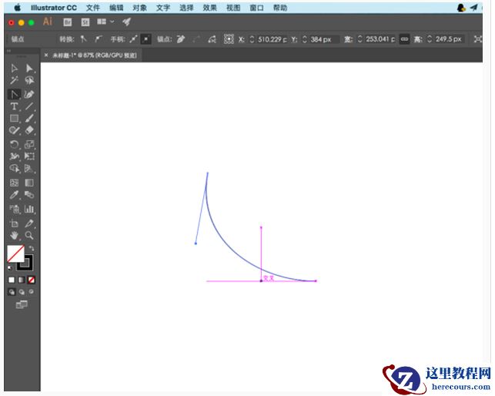Viewport: 495px width, 396px height.
Task: Show handles for multiple selected anchors
Action: 133,39
